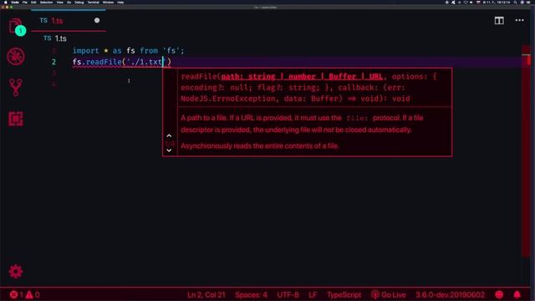Open the Terminal menu
The height and width of the screenshot is (301, 535).
(93, 3)
